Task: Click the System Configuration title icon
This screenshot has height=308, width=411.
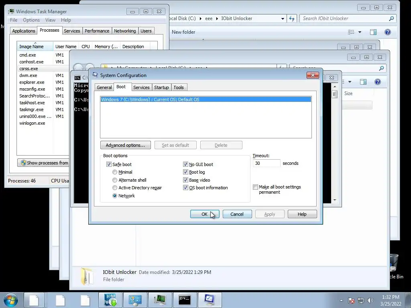Action: click(95, 75)
